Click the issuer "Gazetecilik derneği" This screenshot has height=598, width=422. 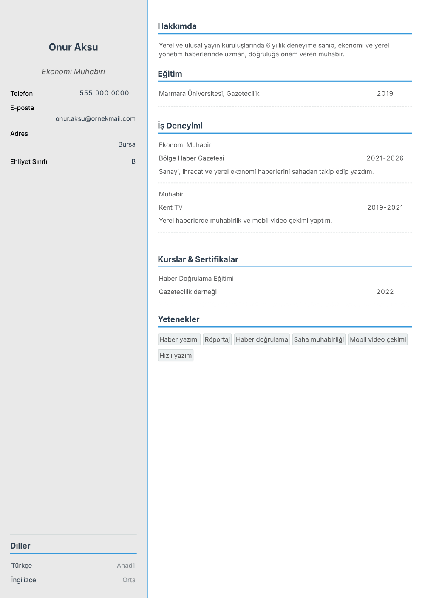[188, 292]
